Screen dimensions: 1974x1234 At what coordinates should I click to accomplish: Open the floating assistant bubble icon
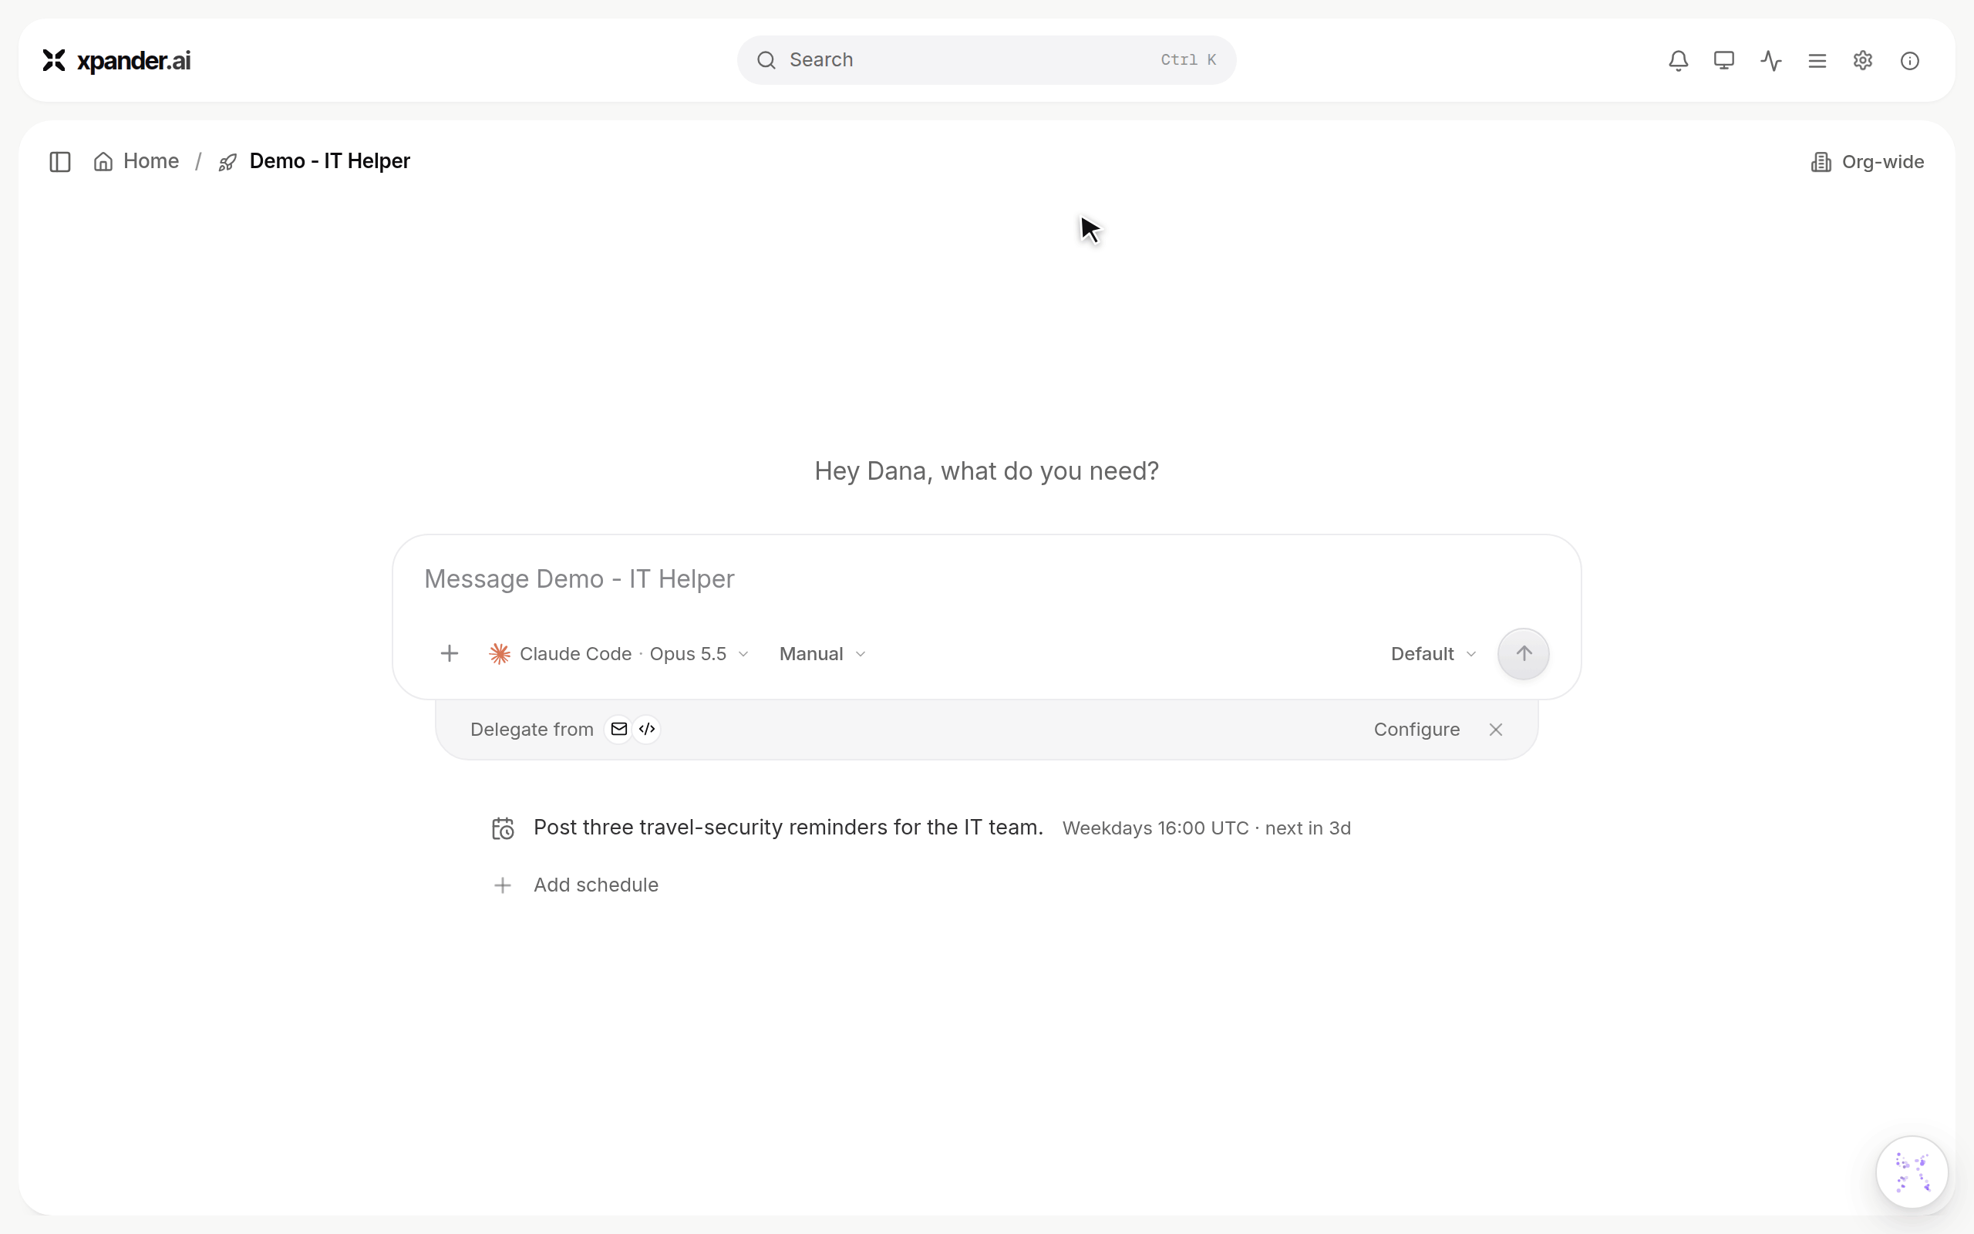click(1912, 1172)
